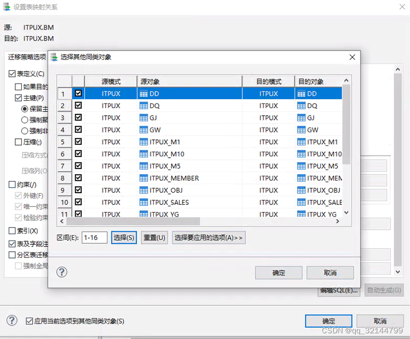Click 目的模式 column header

pos(269,82)
